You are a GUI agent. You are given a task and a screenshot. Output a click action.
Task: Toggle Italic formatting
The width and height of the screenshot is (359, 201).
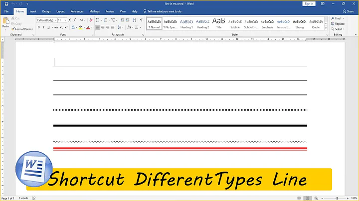point(43,27)
